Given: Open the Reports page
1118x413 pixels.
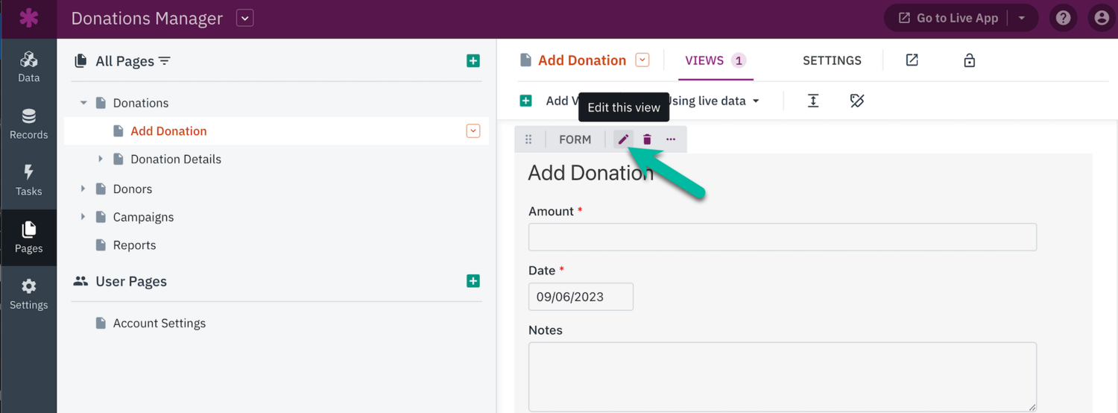Looking at the screenshot, I should 134,245.
